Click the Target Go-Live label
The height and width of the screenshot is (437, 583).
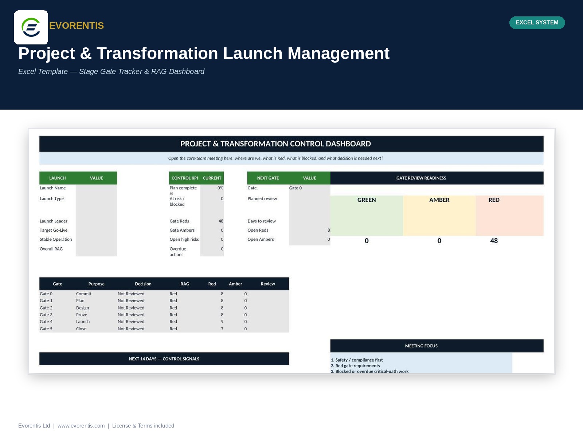click(54, 230)
